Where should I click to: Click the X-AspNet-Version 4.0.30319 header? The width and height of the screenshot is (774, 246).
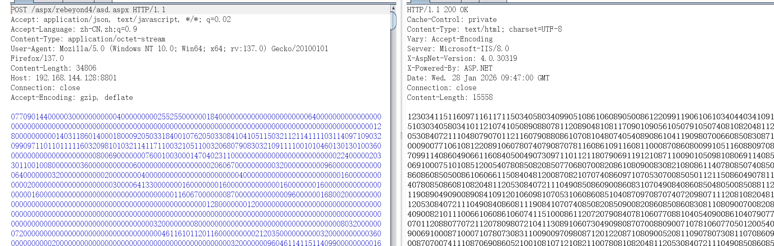462,58
